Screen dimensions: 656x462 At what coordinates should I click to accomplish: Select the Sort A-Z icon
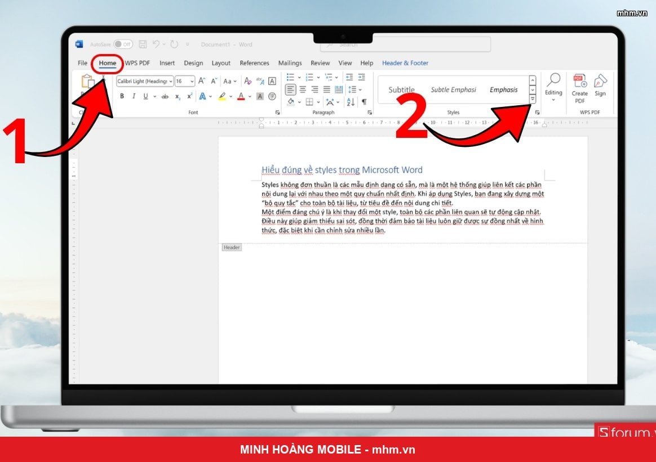351,102
